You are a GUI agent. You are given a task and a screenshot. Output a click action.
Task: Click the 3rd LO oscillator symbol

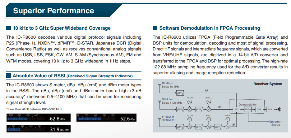pyautogui.click(x=229, y=119)
